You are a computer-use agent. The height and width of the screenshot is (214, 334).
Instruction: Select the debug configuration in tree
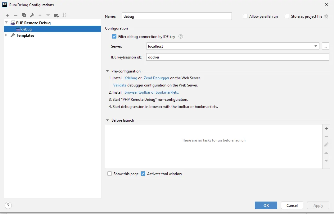point(52,29)
